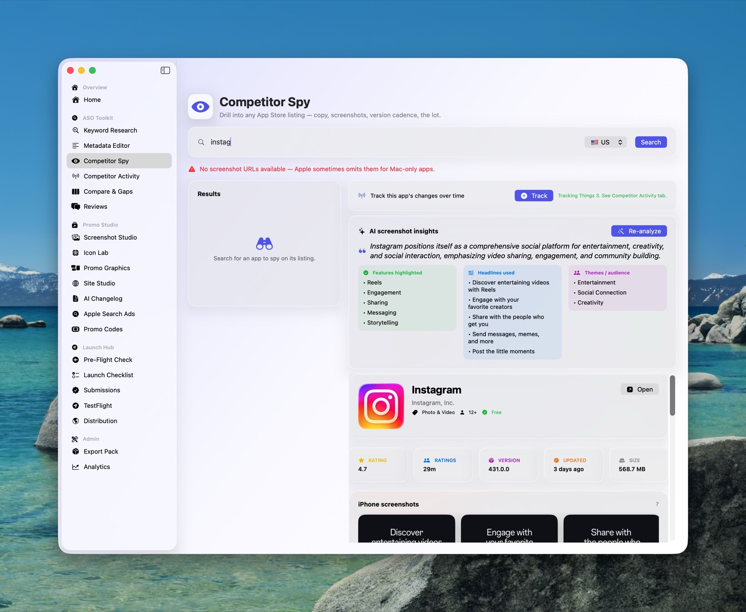The width and height of the screenshot is (746, 612).
Task: Open Reviews from the sidebar
Action: pos(119,206)
